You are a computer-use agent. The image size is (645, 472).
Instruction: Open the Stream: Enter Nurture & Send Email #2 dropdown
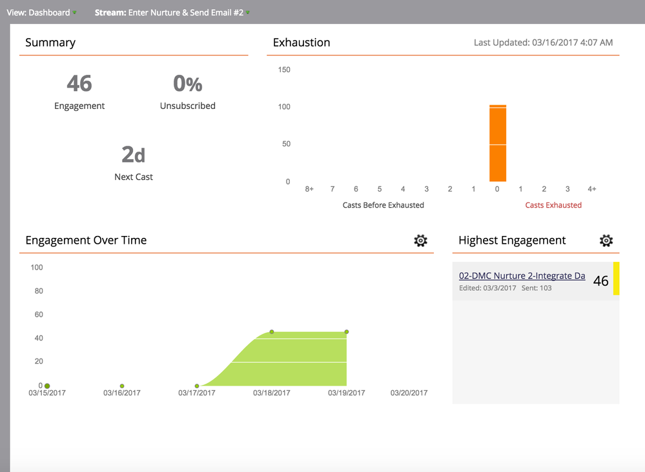172,12
